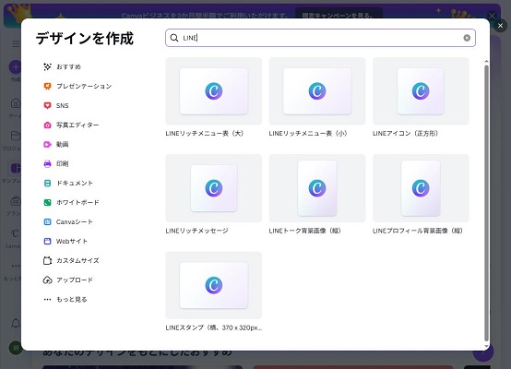Dismiss the top campaign banner
The height and width of the screenshot is (369, 511).
coord(492,16)
